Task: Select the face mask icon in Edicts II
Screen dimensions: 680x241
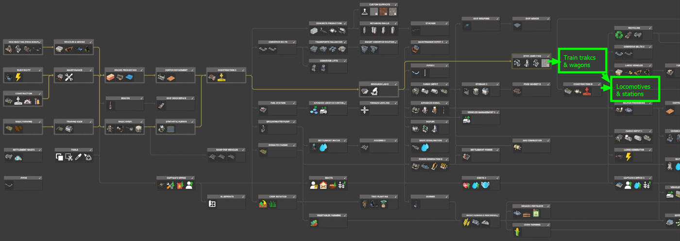Action: coord(485,185)
